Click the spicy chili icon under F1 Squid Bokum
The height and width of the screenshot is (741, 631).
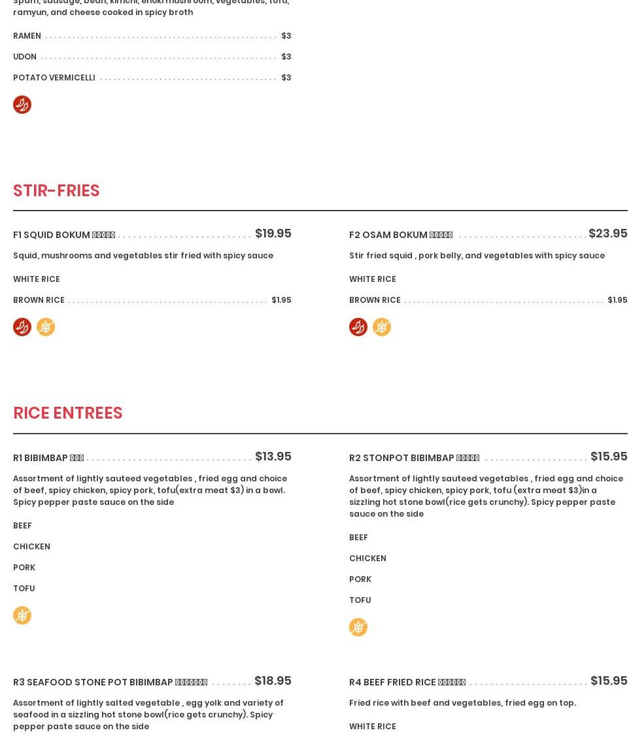22,327
